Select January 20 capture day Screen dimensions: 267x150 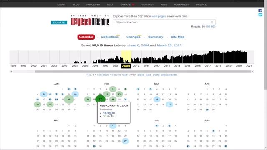click(50, 105)
